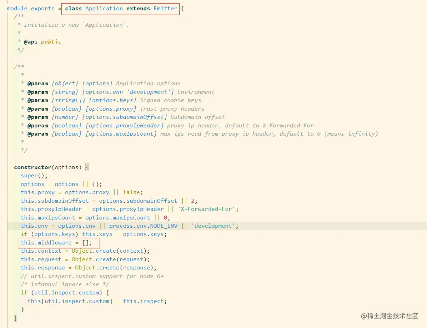Click 'this.proxy' assignment line
This screenshot has width=427, height=328.
click(82, 192)
